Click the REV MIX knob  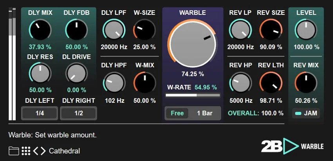pos(306,83)
